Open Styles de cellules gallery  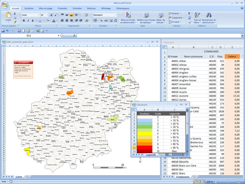pos(160,18)
